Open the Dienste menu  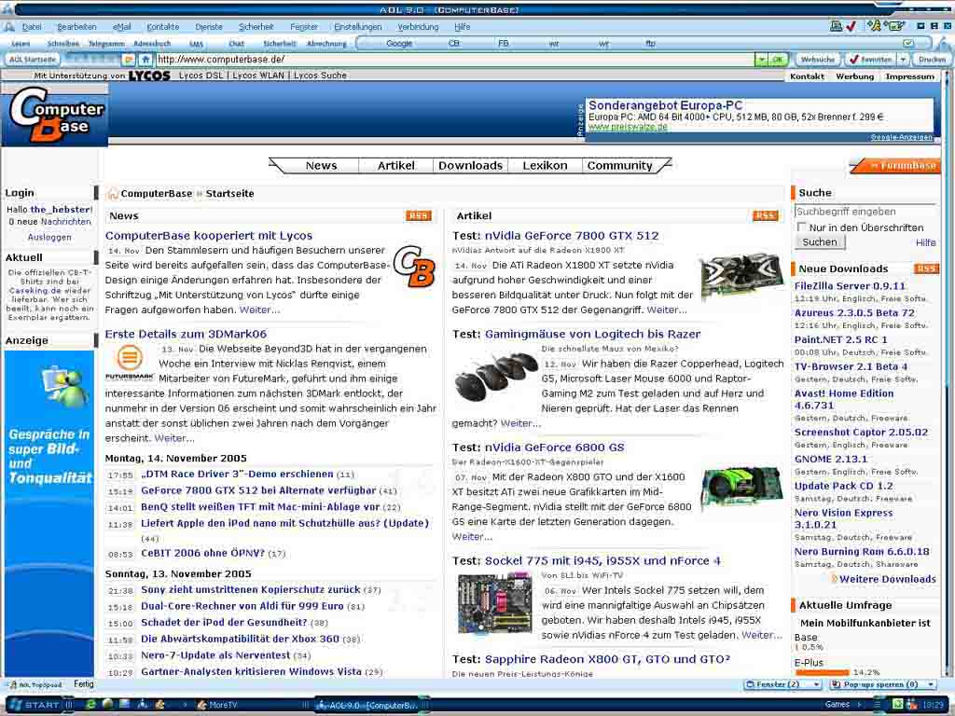[x=209, y=27]
